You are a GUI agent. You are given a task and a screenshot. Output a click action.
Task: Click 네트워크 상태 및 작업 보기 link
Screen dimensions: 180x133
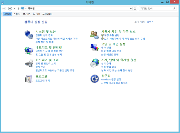[x=49, y=51]
